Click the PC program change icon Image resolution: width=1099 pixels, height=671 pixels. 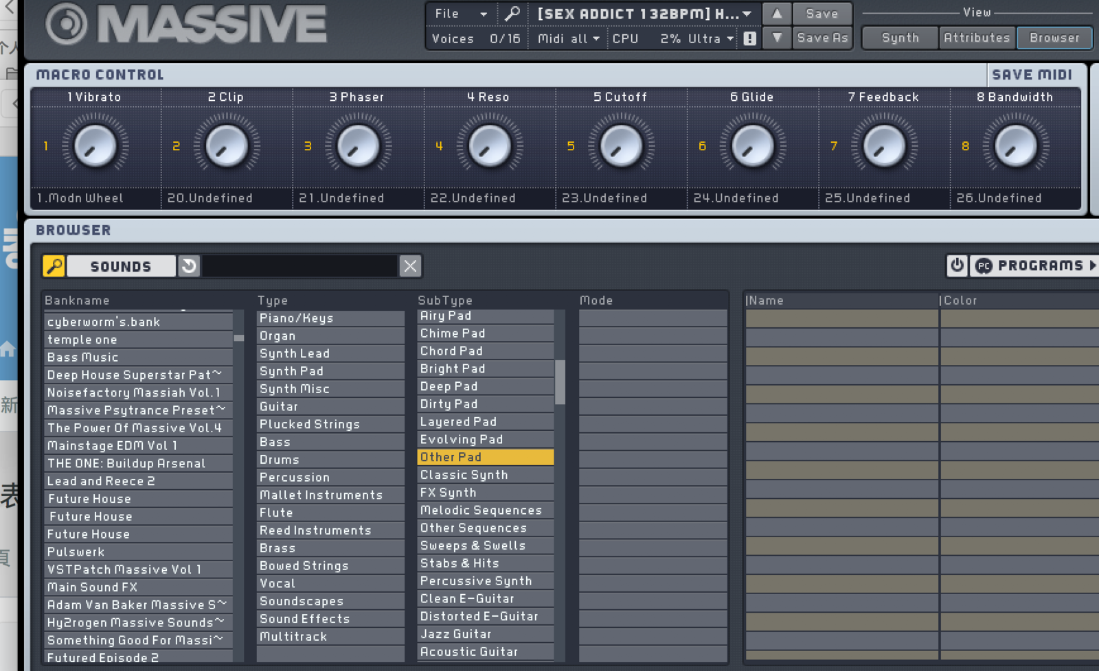pos(984,266)
